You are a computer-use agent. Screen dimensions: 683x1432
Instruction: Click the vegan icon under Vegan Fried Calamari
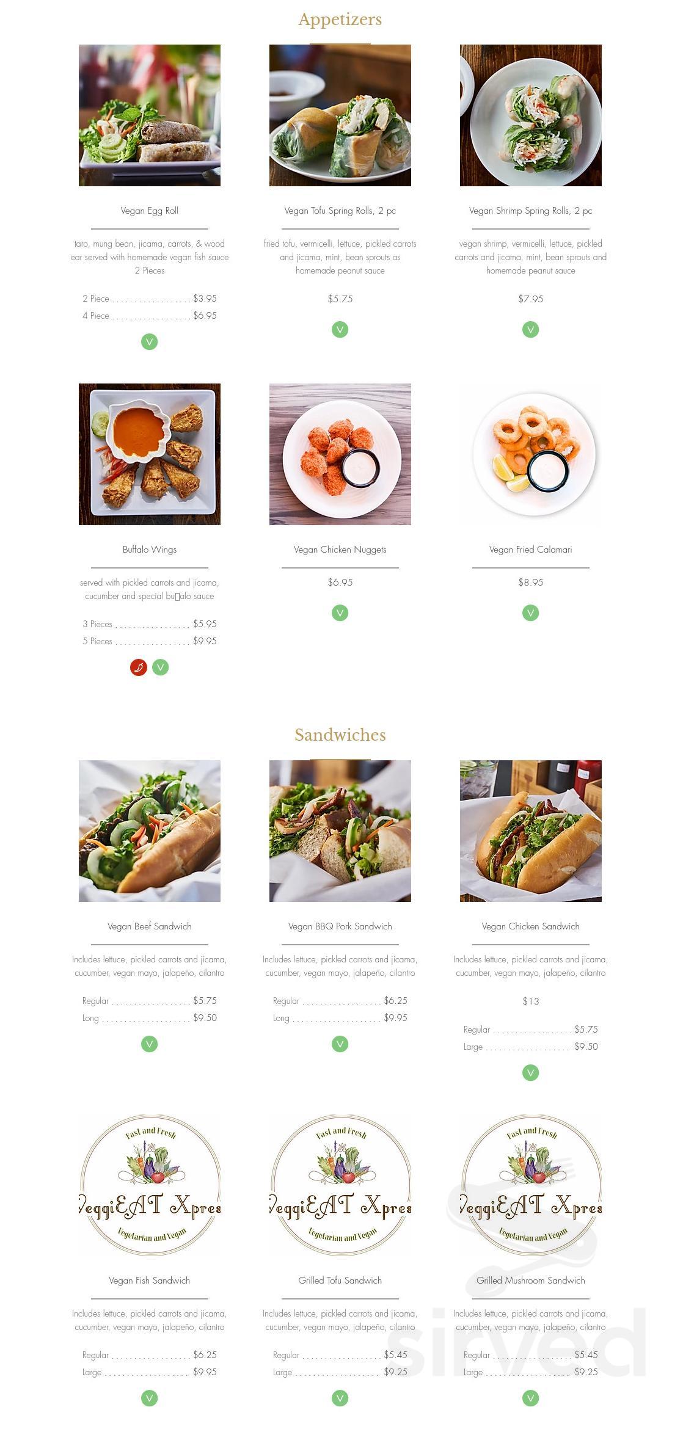point(531,612)
